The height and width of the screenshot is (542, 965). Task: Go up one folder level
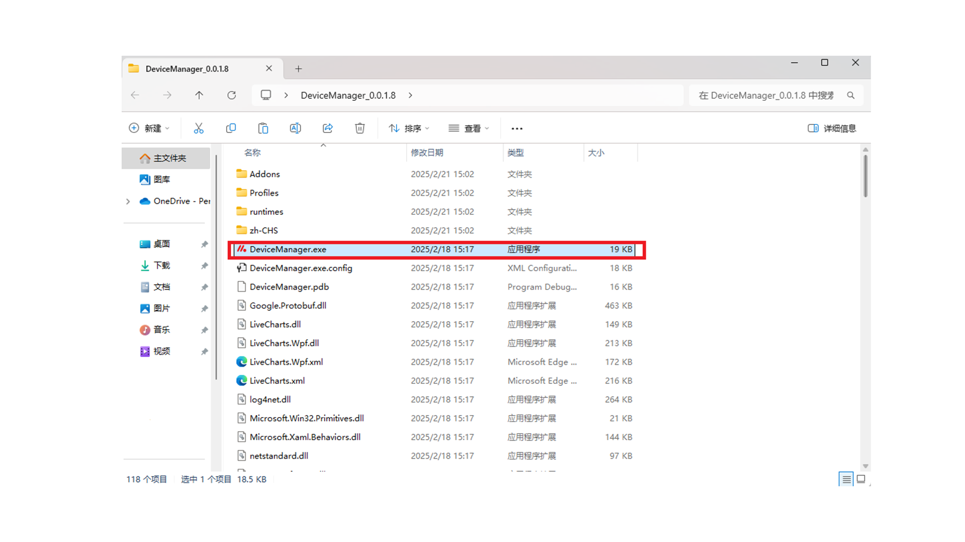coord(199,95)
